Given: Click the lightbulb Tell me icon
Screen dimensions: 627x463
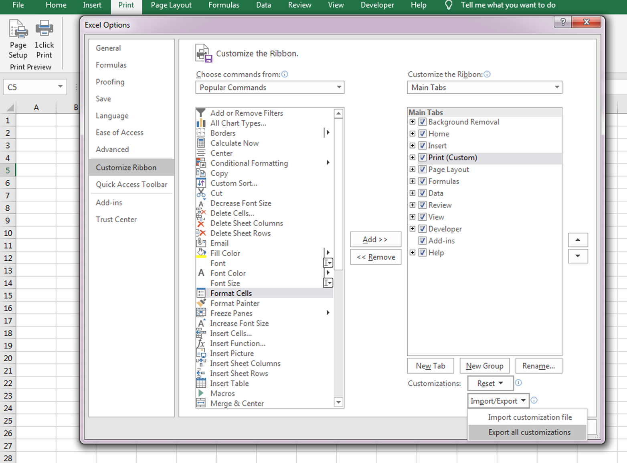Looking at the screenshot, I should point(449,5).
